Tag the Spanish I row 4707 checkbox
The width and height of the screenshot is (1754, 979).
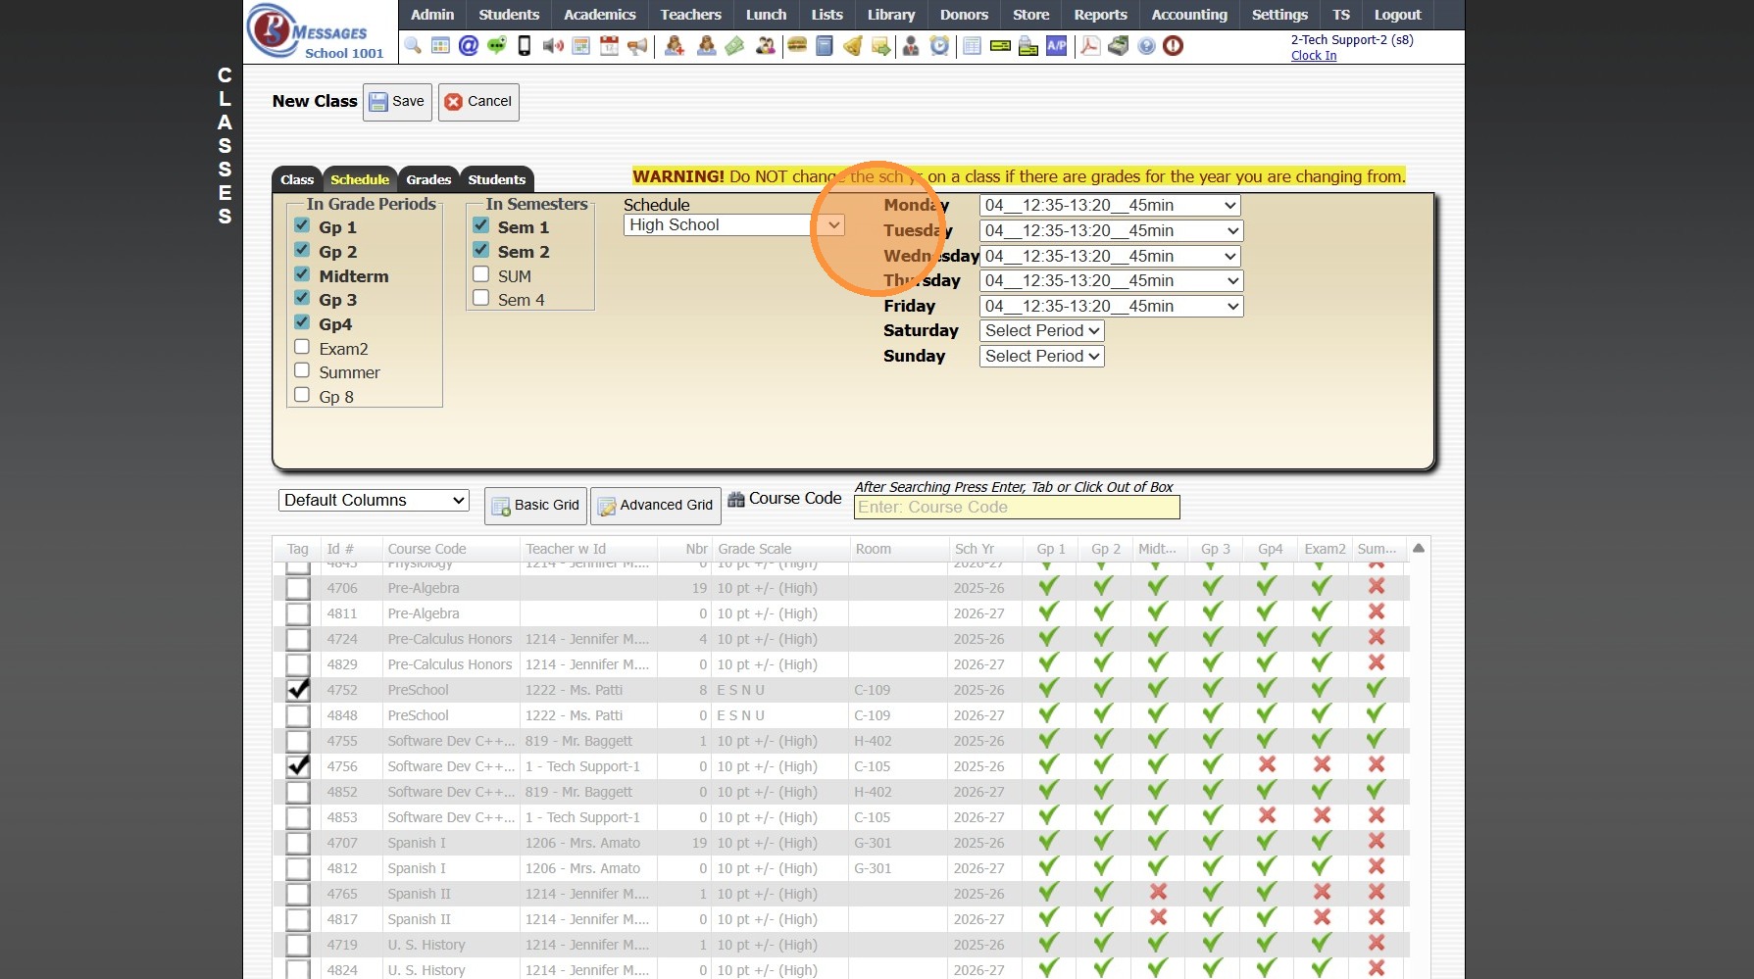298,843
